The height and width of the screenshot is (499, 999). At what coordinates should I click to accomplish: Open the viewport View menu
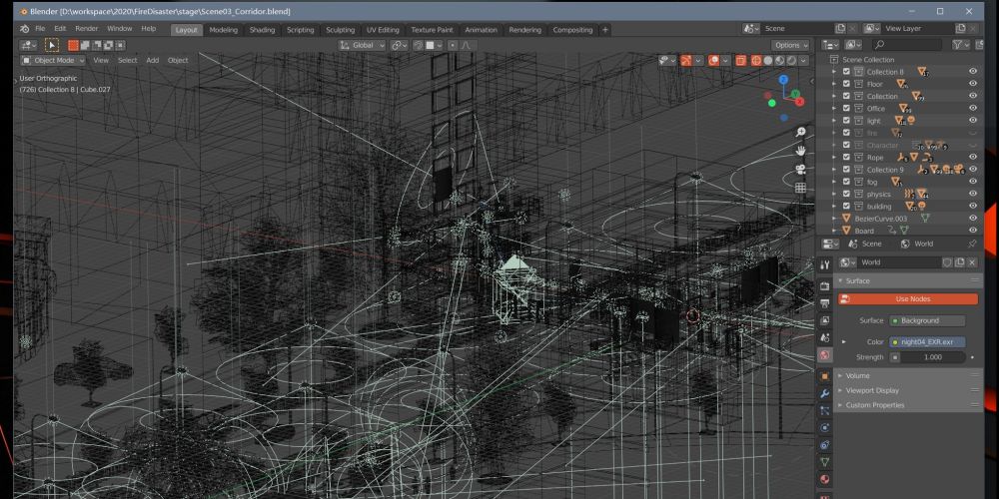pyautogui.click(x=101, y=61)
